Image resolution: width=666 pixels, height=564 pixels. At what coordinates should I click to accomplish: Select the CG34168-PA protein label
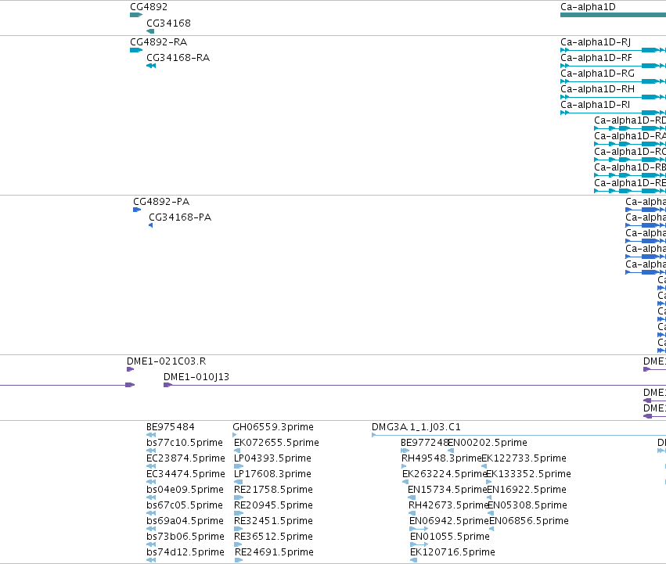(x=180, y=217)
